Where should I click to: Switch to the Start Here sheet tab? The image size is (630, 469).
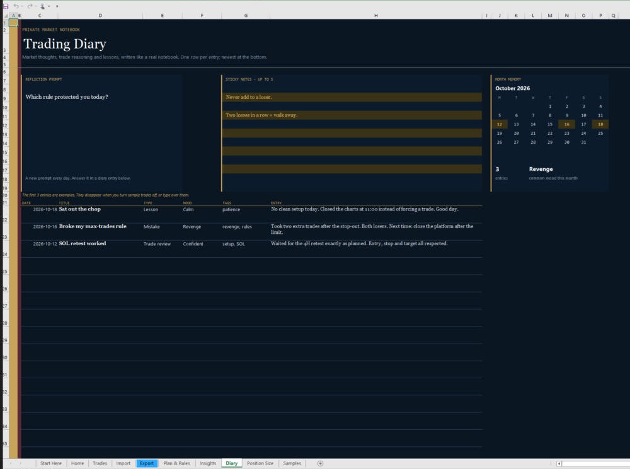(x=50, y=463)
